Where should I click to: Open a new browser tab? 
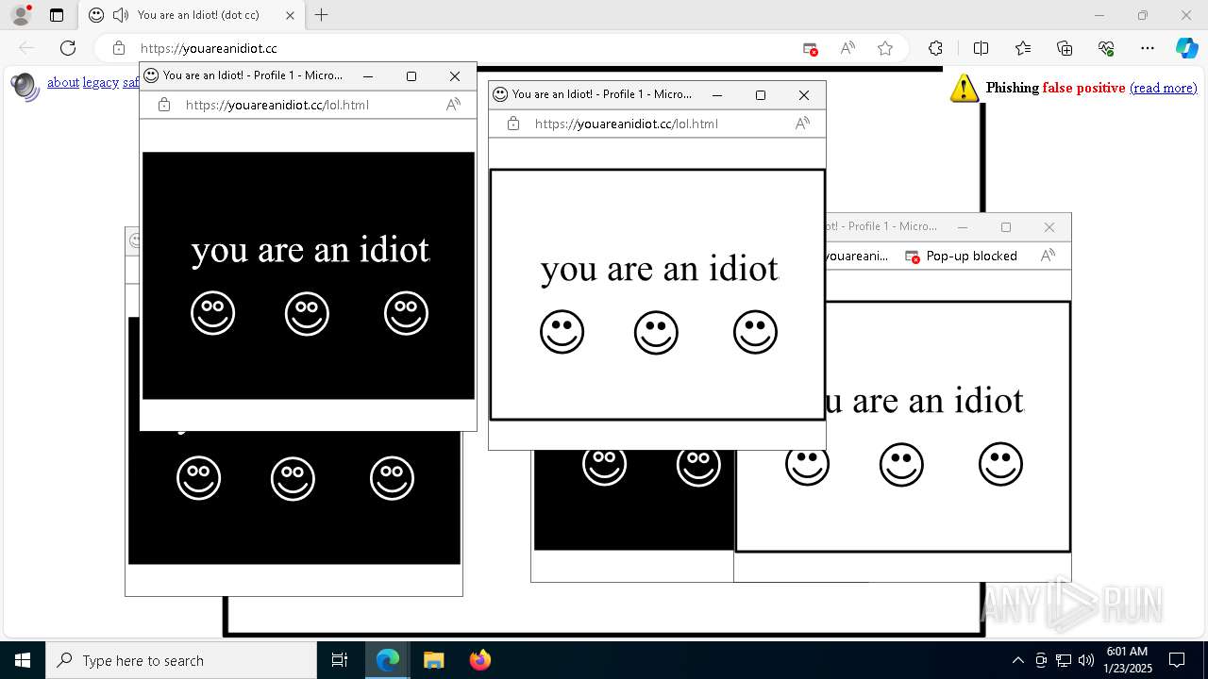pyautogui.click(x=321, y=15)
